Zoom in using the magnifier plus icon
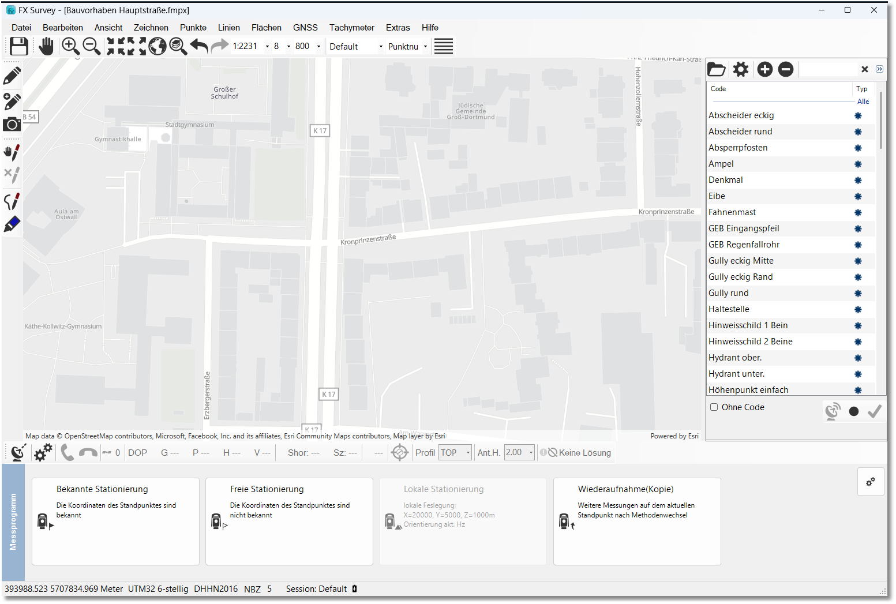Viewport: 896px width, 604px height. (70, 46)
